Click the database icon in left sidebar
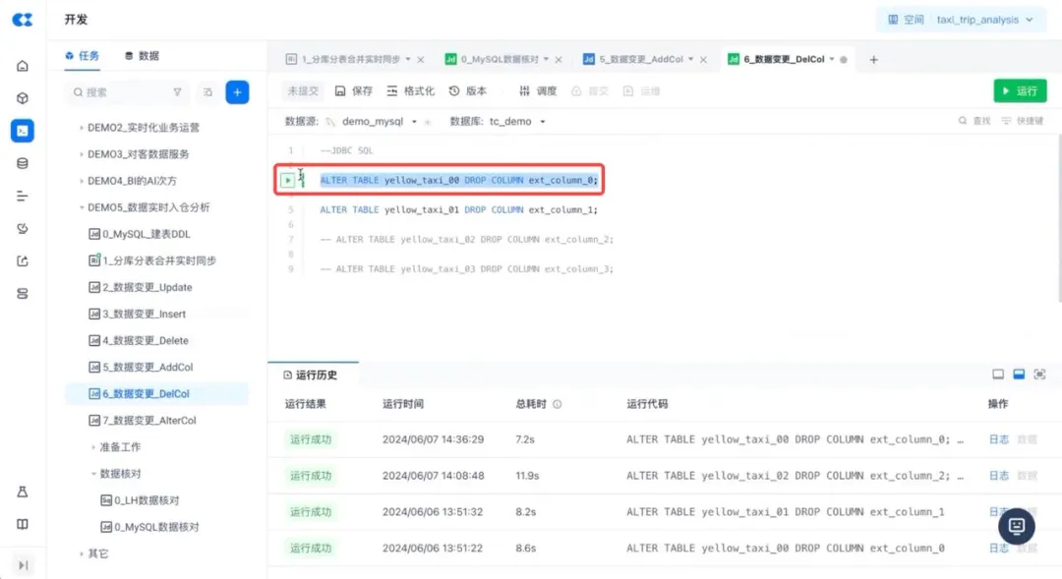Screen dimensions: 1062x579 (23, 163)
